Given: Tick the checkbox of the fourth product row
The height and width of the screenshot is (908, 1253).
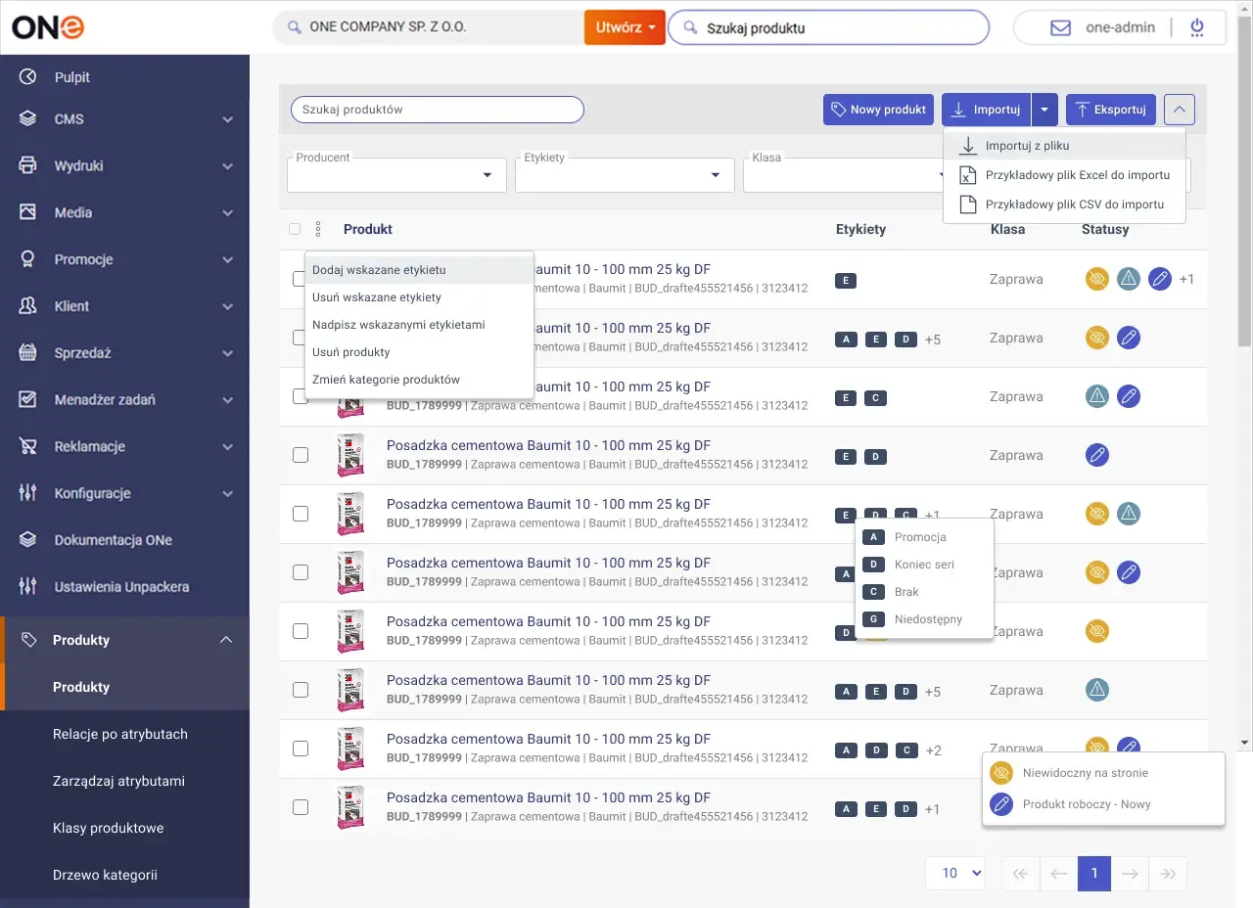Looking at the screenshot, I should [x=301, y=455].
